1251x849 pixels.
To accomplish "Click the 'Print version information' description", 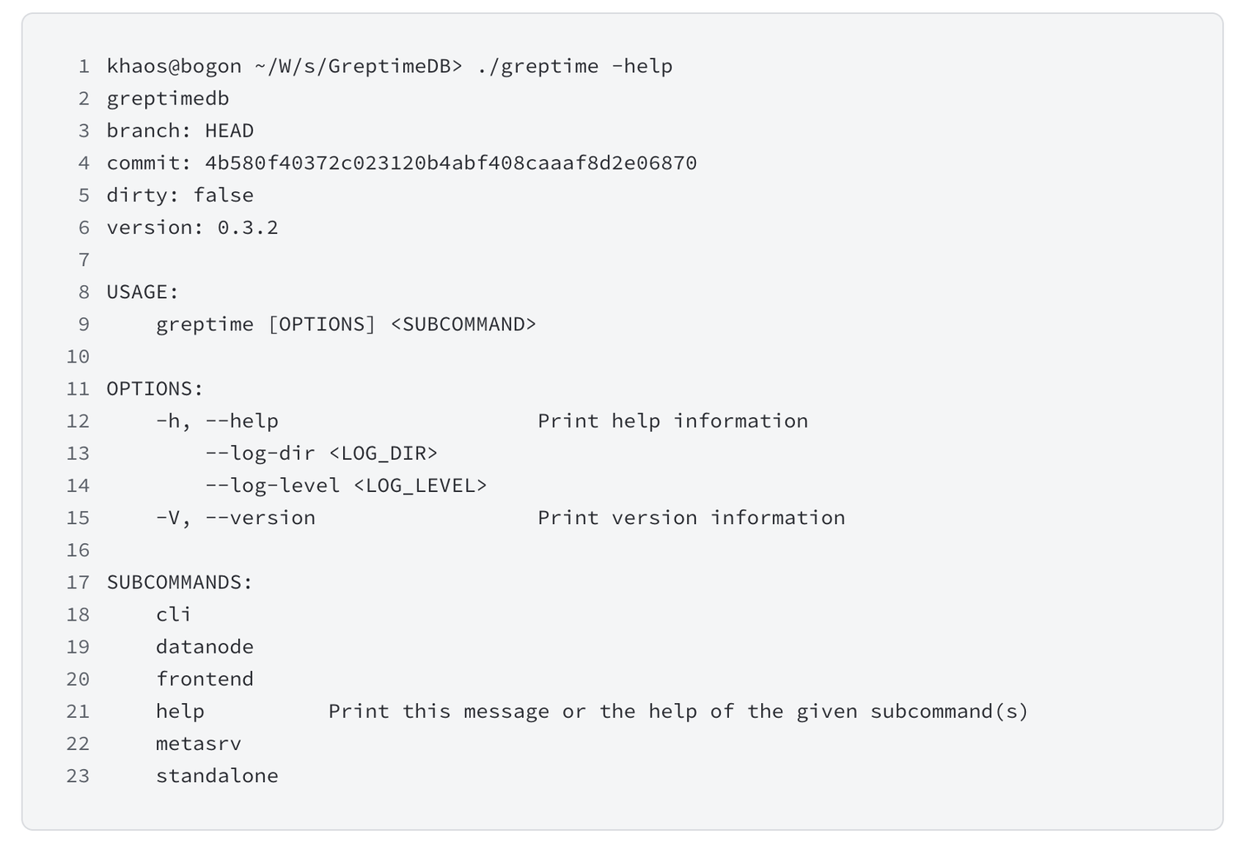I will coord(691,518).
